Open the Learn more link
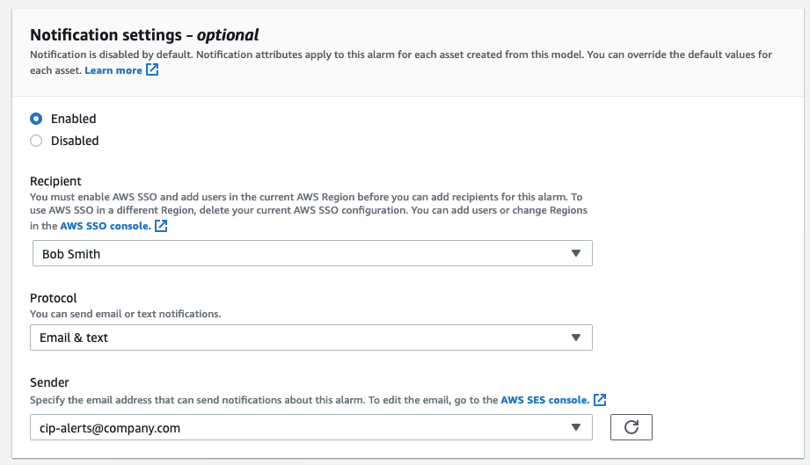Viewport: 810px width, 465px height. [x=113, y=70]
